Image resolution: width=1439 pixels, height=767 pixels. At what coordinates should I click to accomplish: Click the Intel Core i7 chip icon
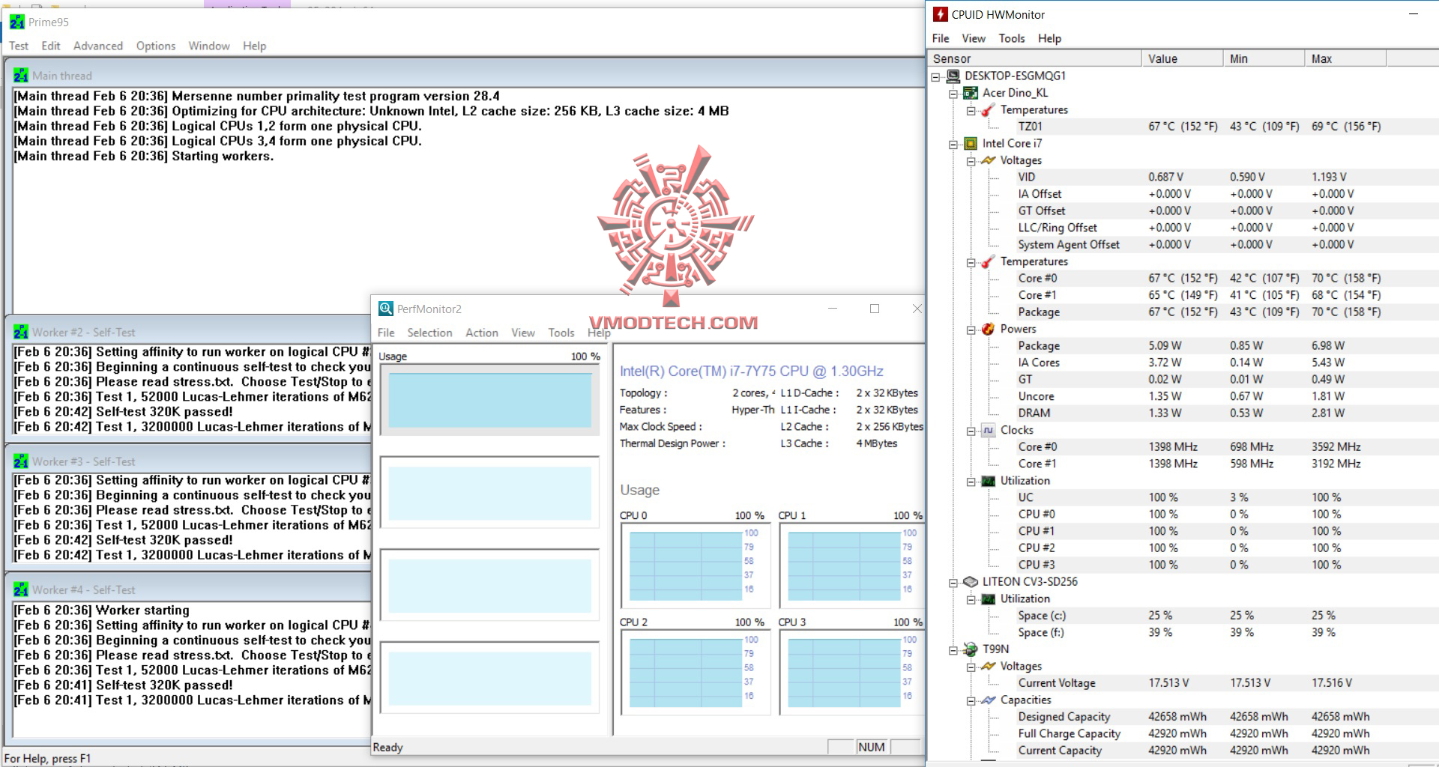(x=971, y=143)
